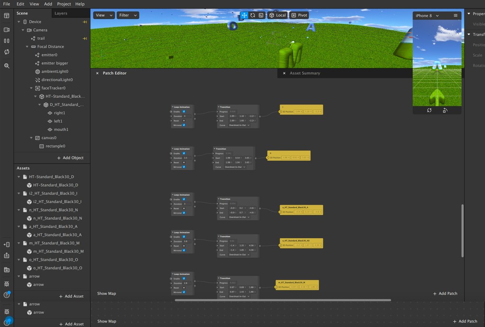Rotate the simulator device

point(445,110)
